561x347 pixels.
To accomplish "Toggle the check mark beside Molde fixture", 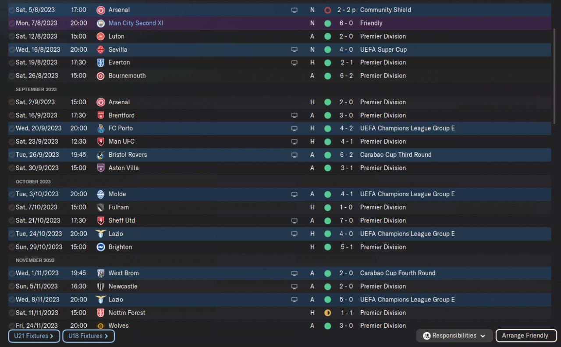I will coord(12,194).
